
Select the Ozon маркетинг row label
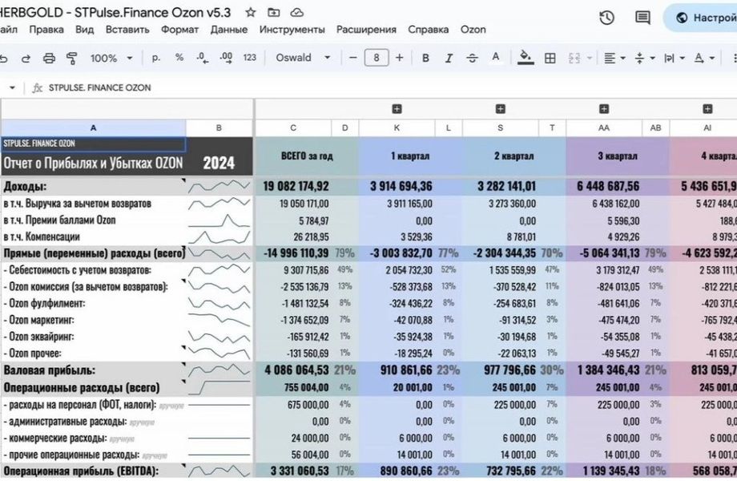[93, 320]
